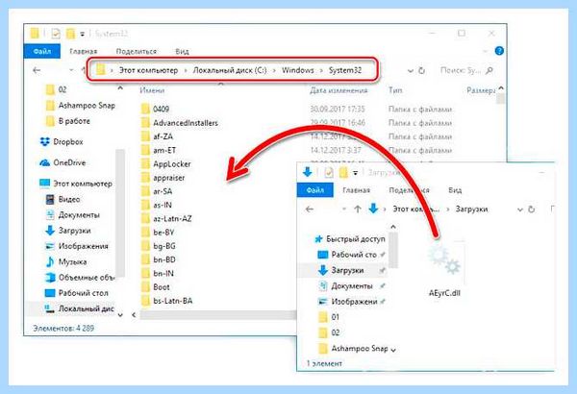Screen dimensions: 577x394
Task: Open the Главная tab in System32 window
Action: tap(83, 52)
